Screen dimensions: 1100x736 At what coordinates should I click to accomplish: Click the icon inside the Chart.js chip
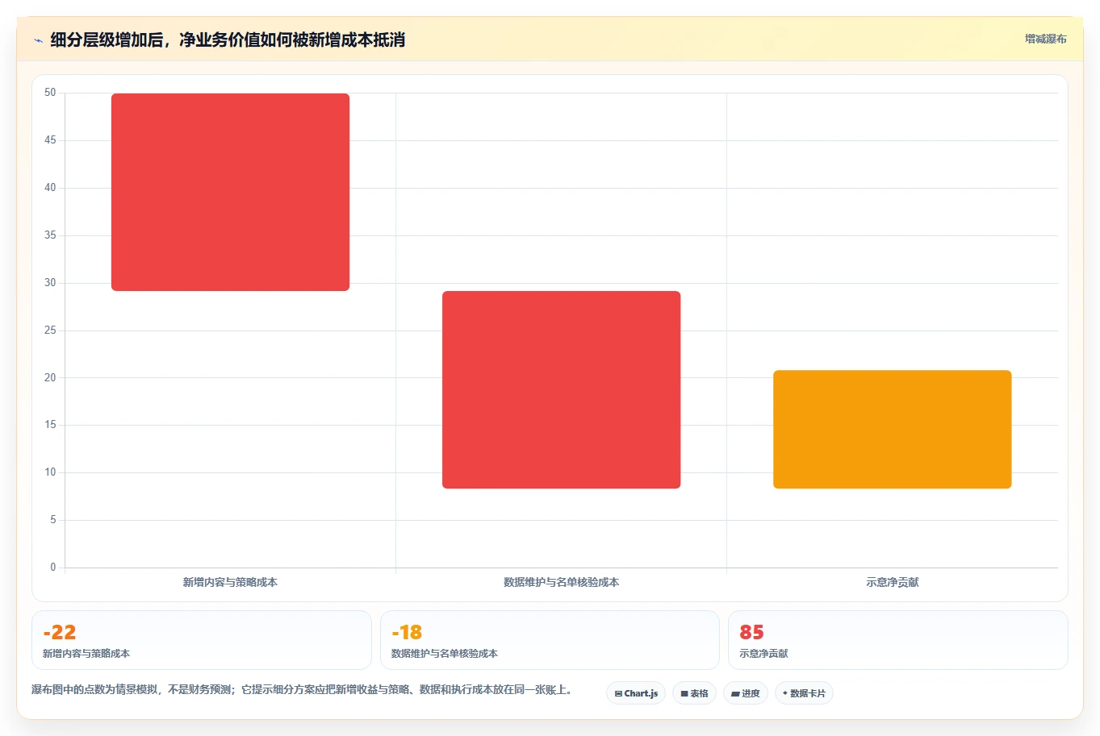tap(618, 693)
